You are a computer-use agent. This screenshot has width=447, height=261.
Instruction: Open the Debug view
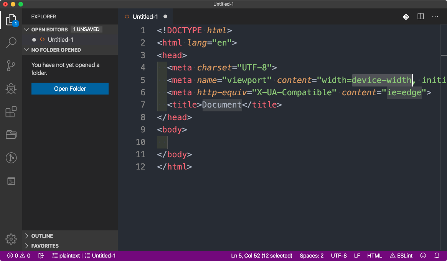(11, 89)
